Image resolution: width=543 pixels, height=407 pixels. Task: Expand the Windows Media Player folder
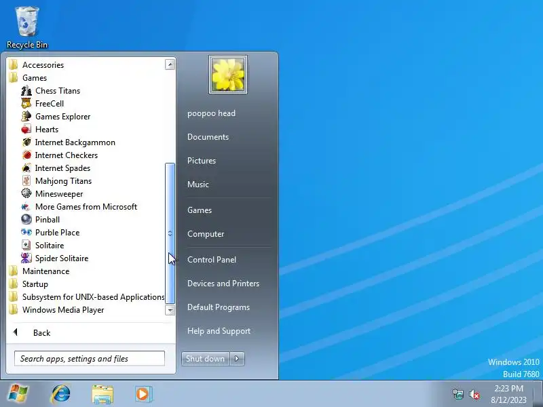point(57,310)
